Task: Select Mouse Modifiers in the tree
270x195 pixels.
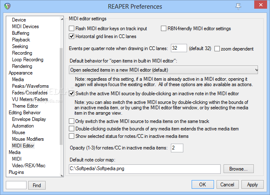Action: (28, 139)
